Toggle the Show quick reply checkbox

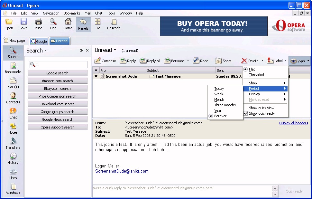pos(246,113)
